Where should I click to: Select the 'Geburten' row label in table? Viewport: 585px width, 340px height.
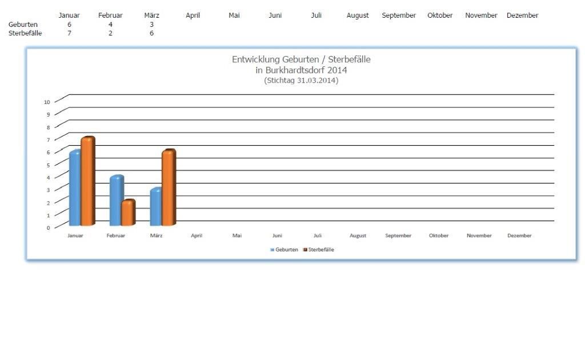pyautogui.click(x=23, y=25)
